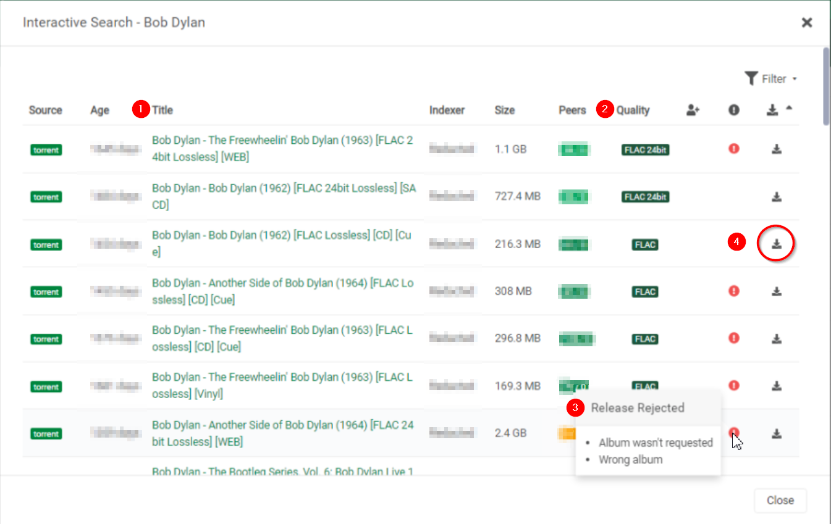This screenshot has width=831, height=524.
Task: Click the 216.3 MB size cell
Action: (x=517, y=244)
